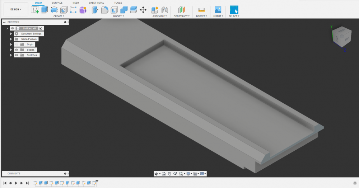Open the CONSTRUCT dropdown menu
This screenshot has height=188, width=359.
(182, 16)
